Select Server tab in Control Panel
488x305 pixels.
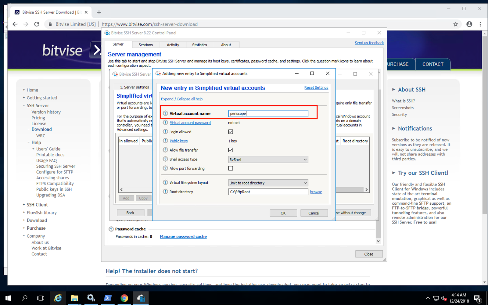click(118, 44)
